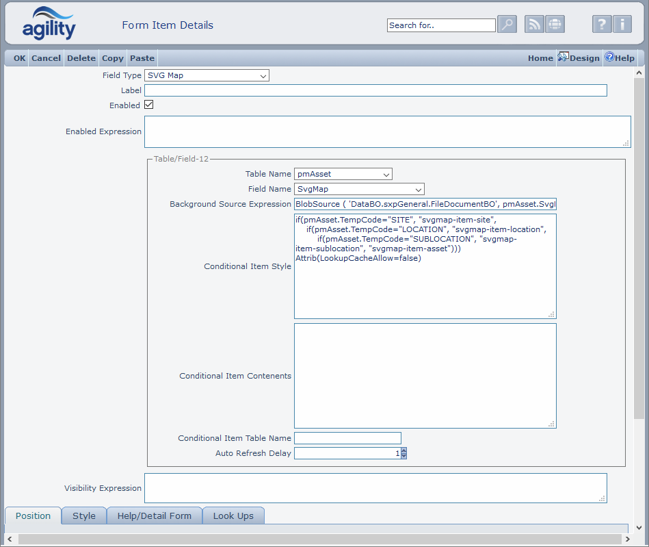Open the Field Type dropdown

click(x=207, y=76)
